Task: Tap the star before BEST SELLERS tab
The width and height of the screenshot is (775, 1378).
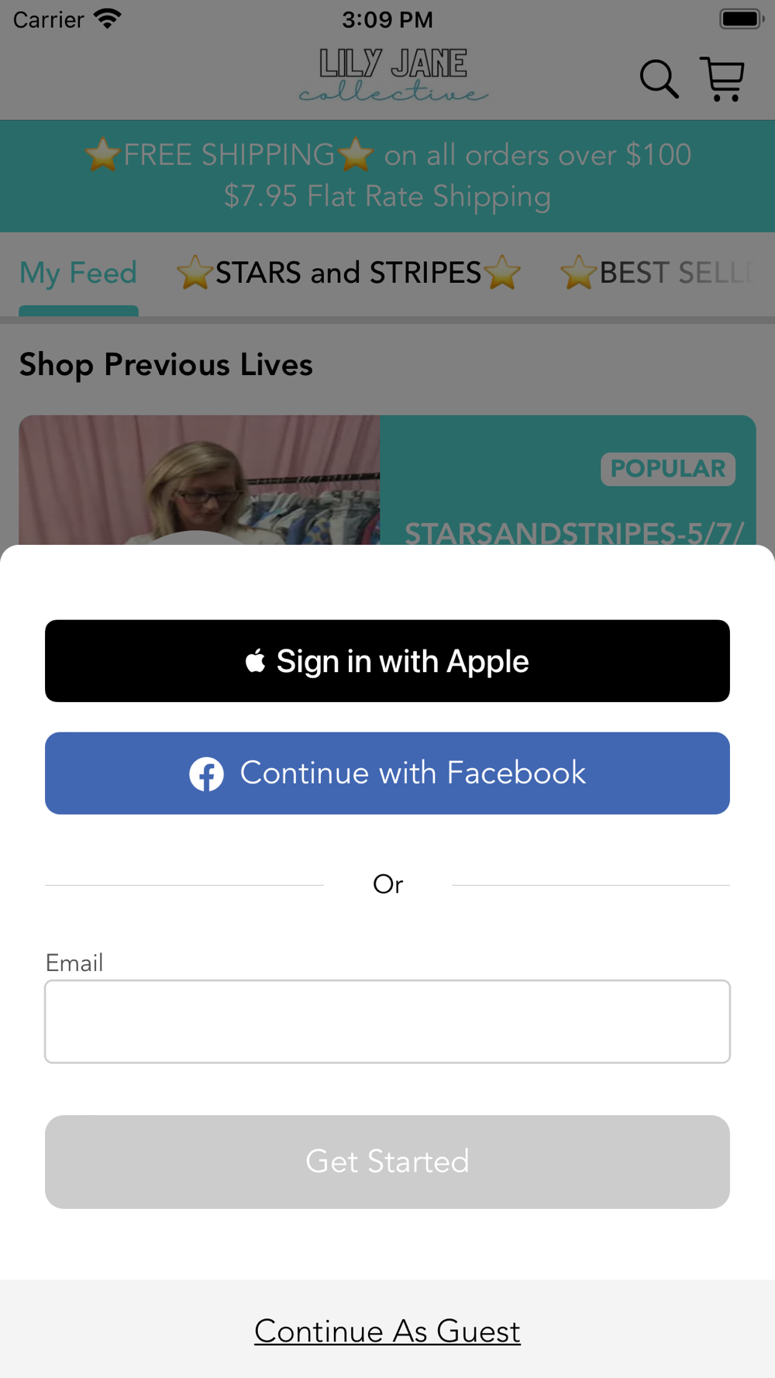Action: [x=578, y=273]
